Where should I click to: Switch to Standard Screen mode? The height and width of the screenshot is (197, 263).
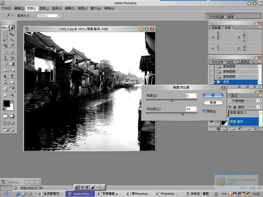[x=5, y=123]
